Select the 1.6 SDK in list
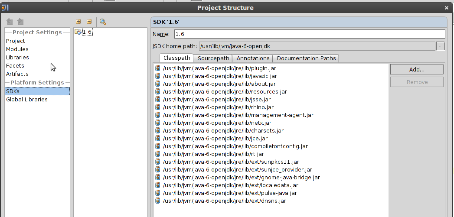The height and width of the screenshot is (217, 454). tap(87, 32)
